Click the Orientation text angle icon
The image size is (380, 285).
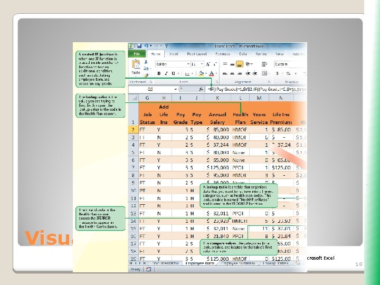click(248, 64)
